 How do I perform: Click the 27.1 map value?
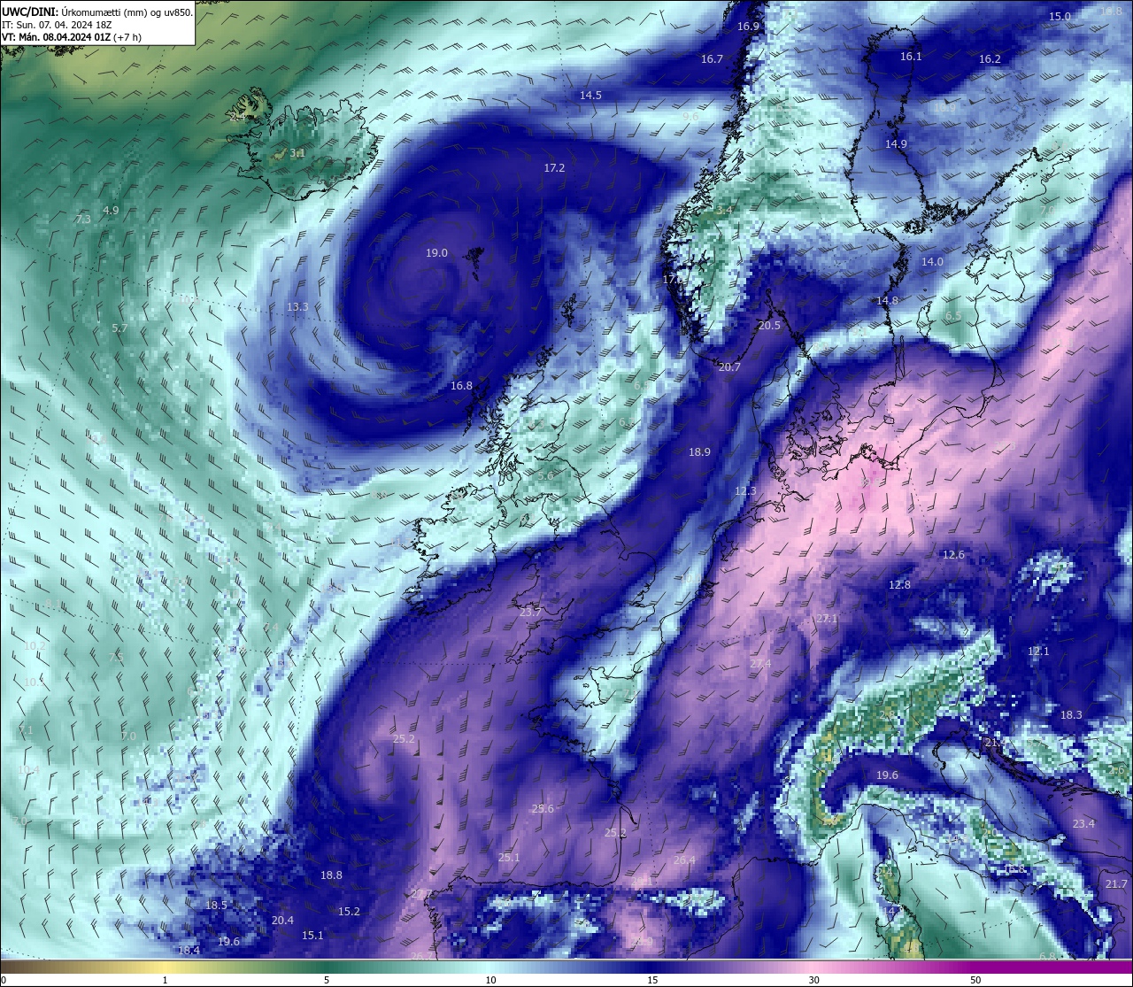coord(827,619)
